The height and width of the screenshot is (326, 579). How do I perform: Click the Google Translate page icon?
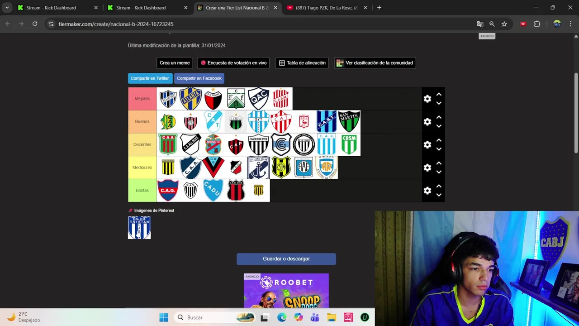480,24
